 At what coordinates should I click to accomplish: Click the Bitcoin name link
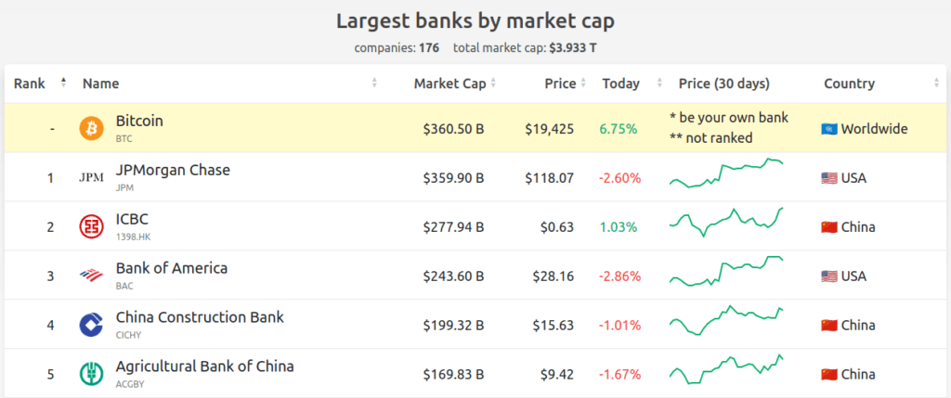coord(139,122)
